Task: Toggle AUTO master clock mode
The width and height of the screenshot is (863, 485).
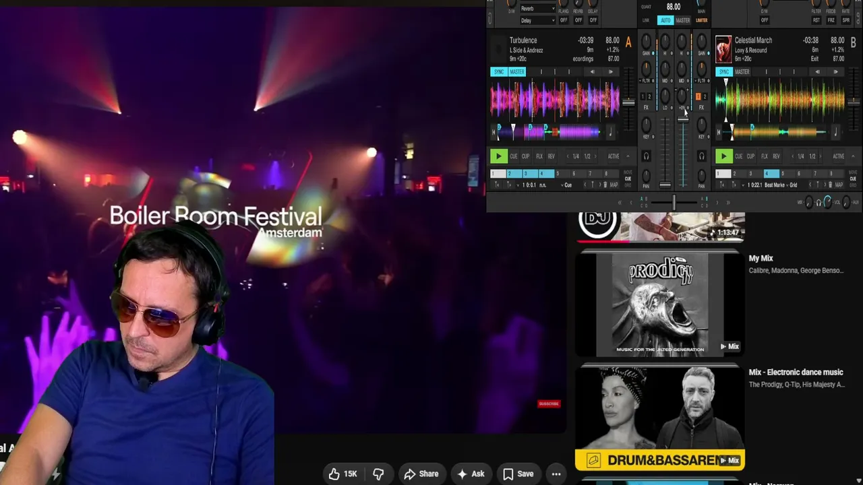Action: (665, 20)
